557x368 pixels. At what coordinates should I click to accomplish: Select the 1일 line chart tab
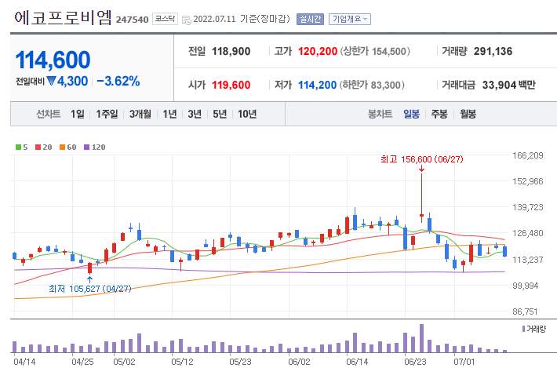pos(78,114)
